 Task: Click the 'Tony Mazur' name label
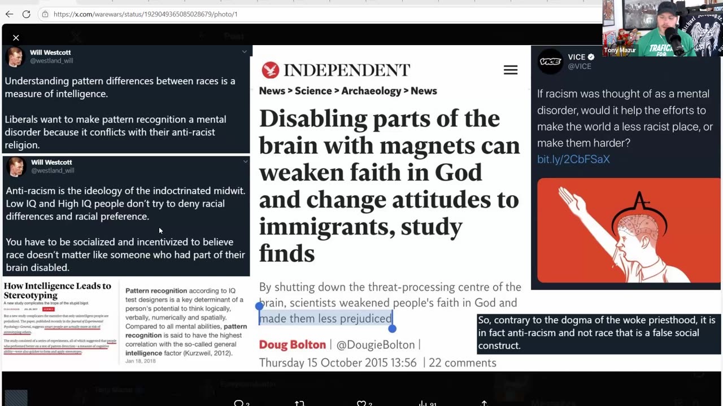tap(620, 50)
